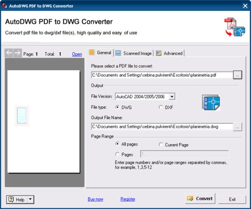Click the Buy now link

tap(95, 199)
